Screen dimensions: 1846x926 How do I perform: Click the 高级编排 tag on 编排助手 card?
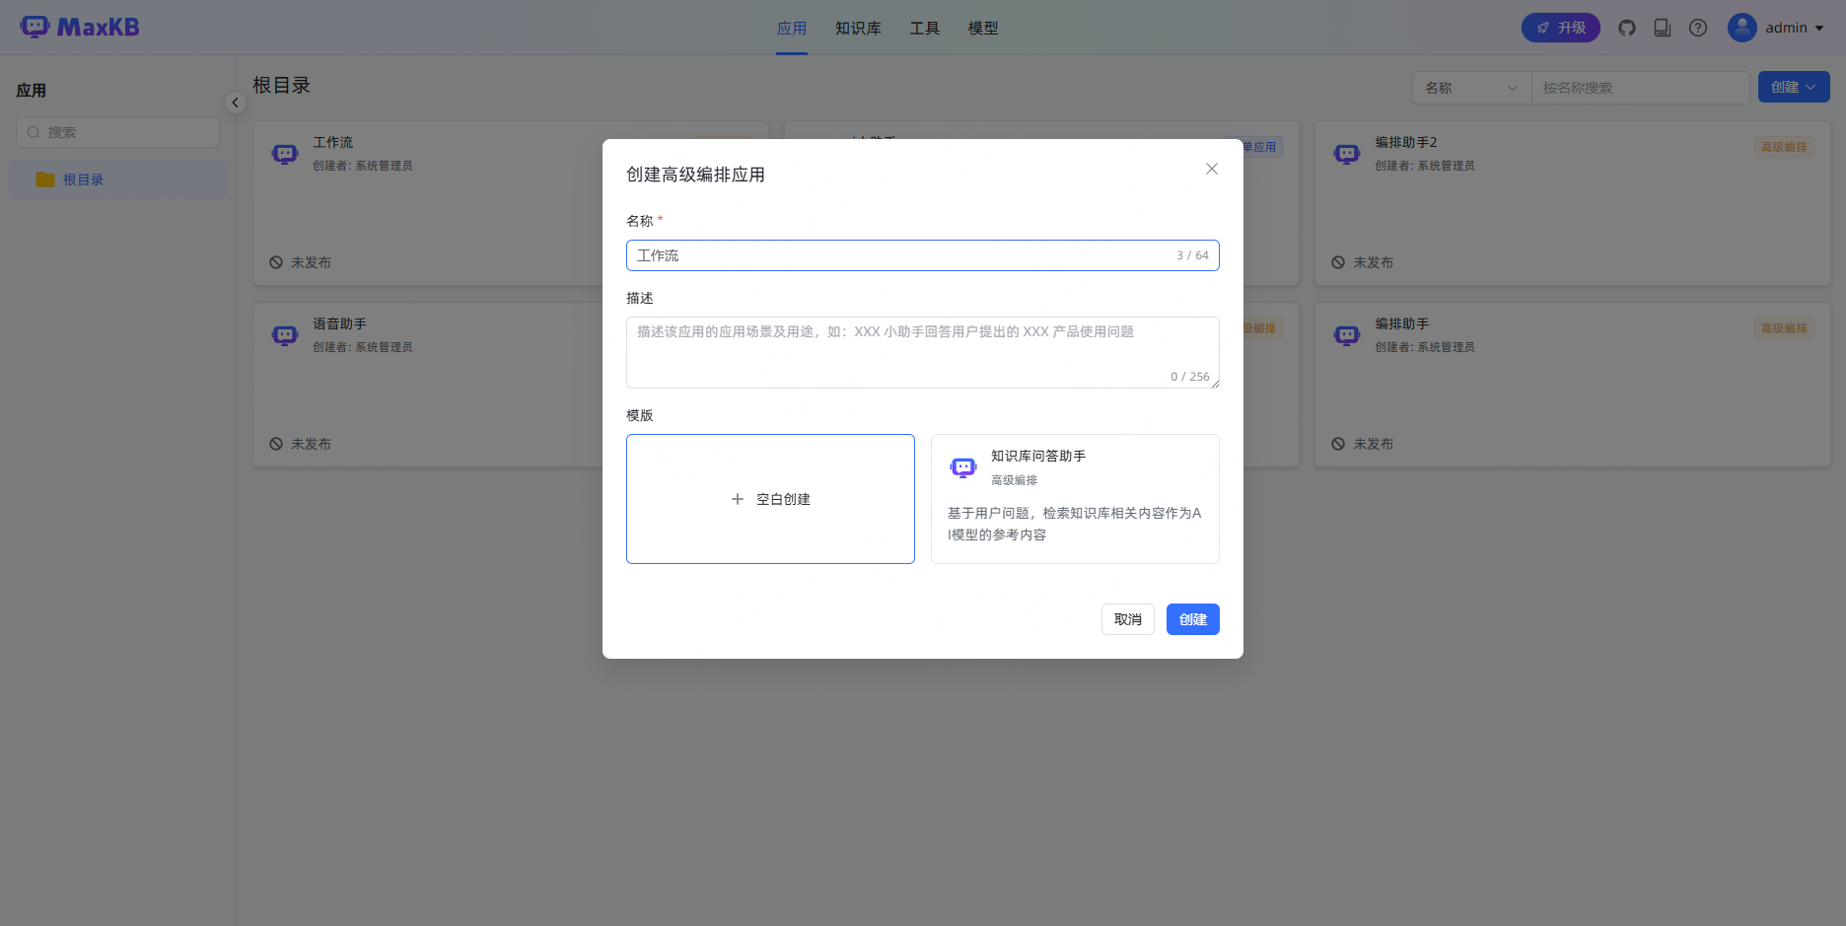pos(1784,328)
